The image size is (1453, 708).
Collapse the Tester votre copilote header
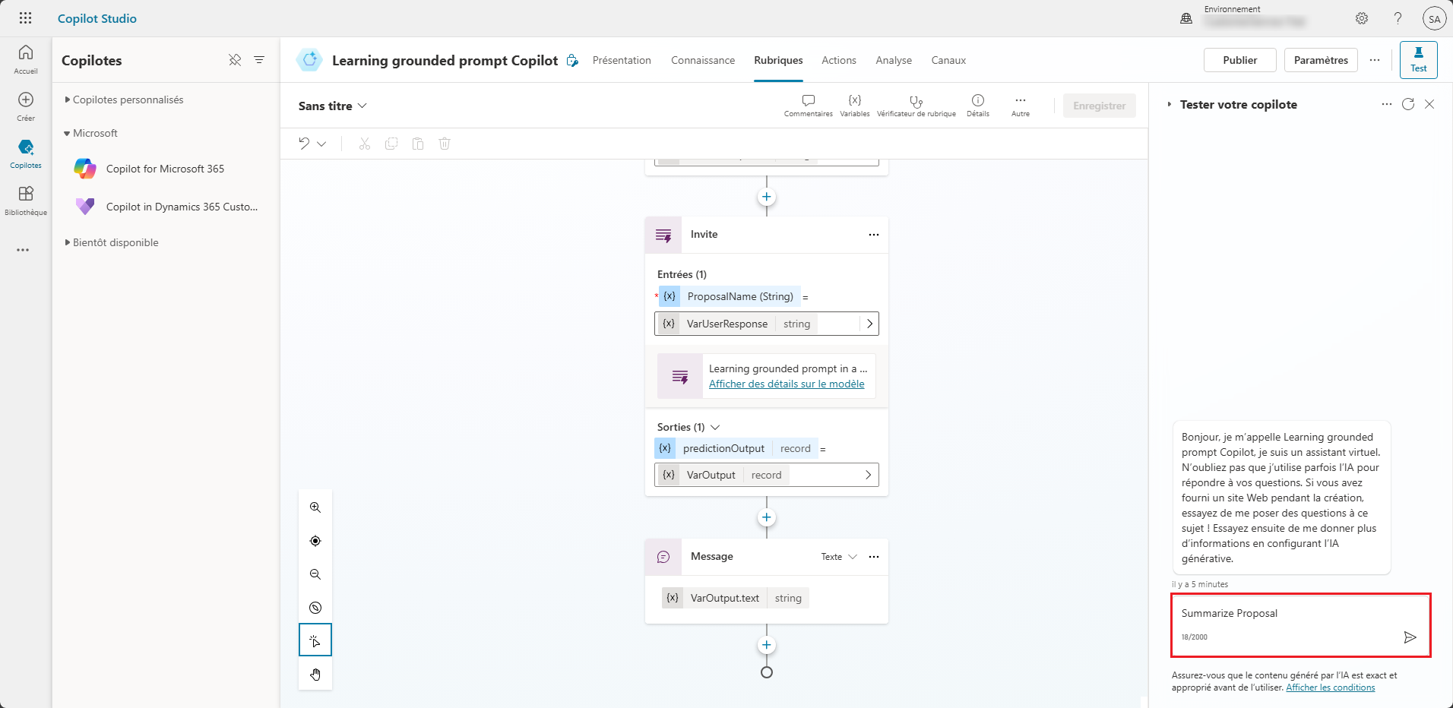point(1170,104)
